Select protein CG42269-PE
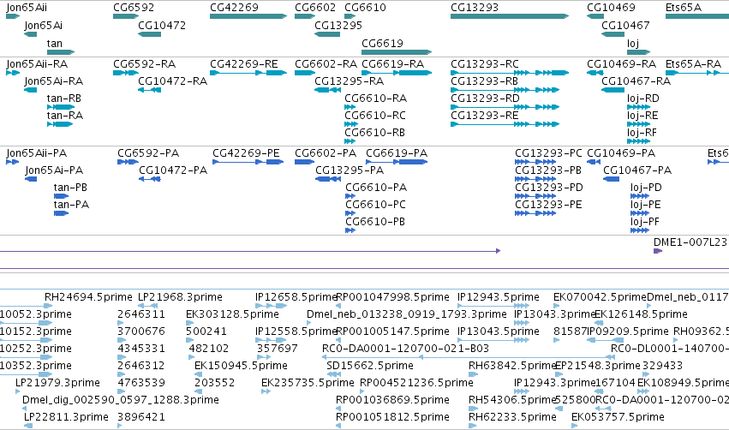The image size is (729, 430). (x=246, y=153)
